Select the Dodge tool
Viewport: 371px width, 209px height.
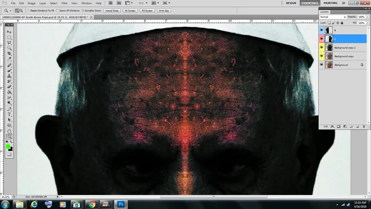click(x=9, y=103)
